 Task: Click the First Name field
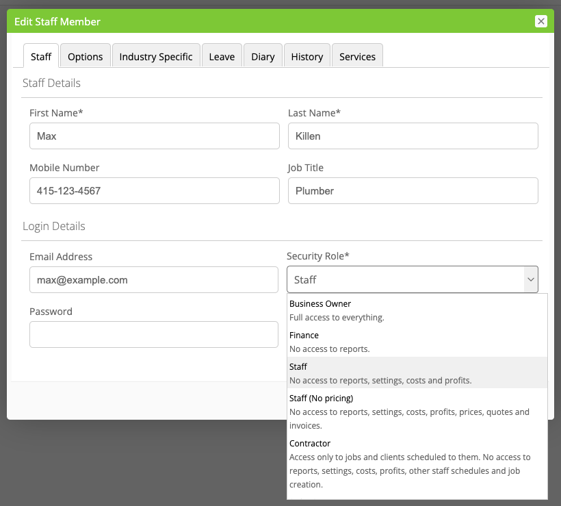tap(154, 136)
